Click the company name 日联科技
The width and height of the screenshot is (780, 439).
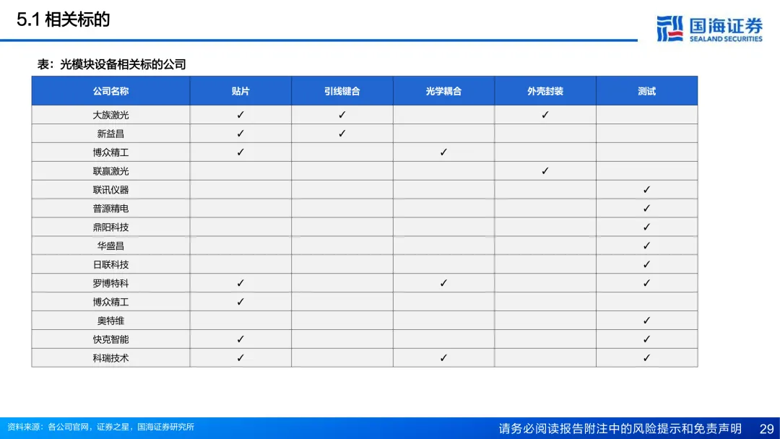[110, 264]
